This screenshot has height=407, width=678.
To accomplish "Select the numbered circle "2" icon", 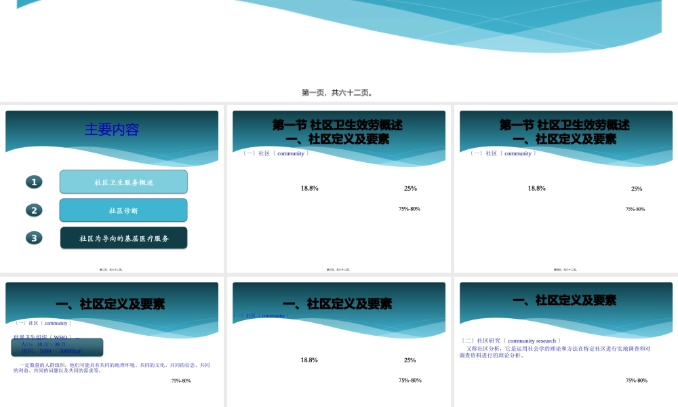I will coord(34,210).
